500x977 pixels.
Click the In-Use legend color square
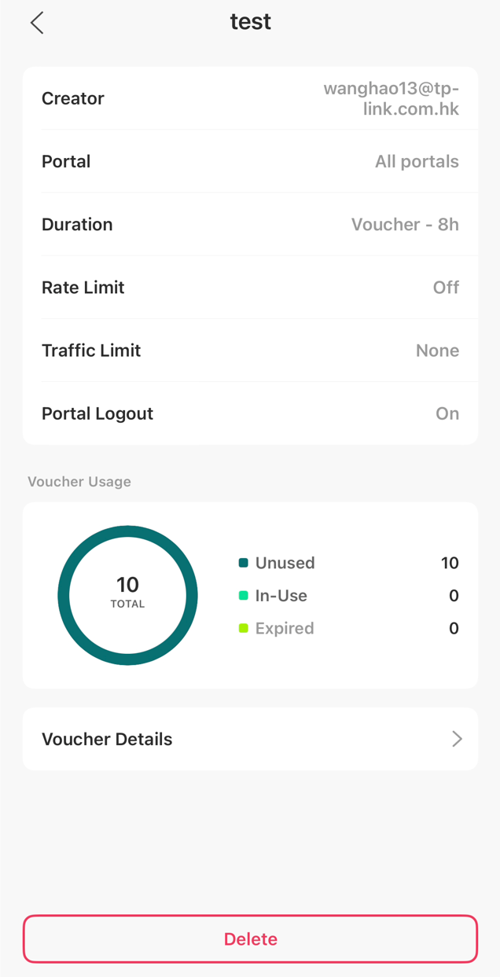[244, 596]
